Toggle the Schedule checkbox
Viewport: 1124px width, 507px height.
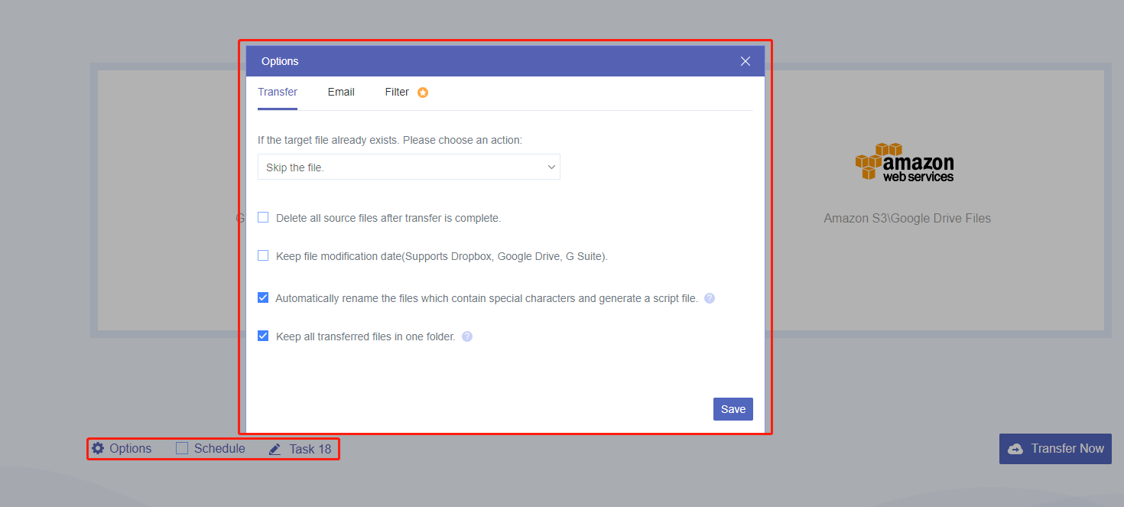(x=182, y=448)
